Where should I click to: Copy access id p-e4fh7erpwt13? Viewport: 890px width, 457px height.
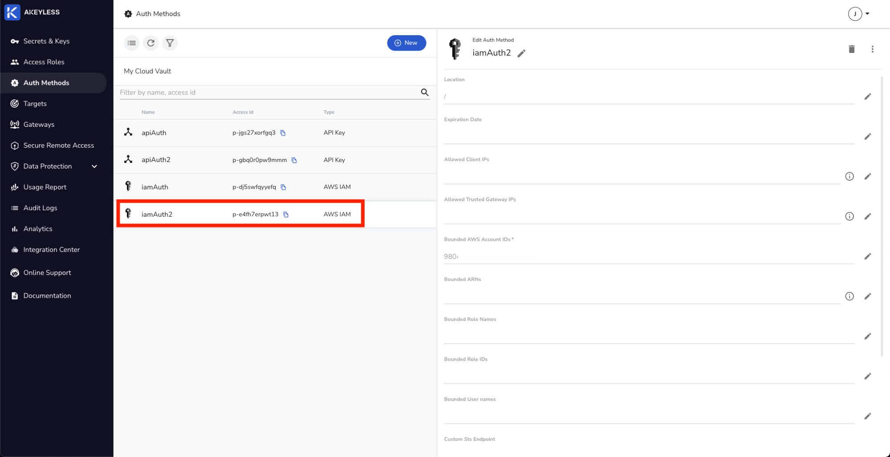tap(286, 214)
